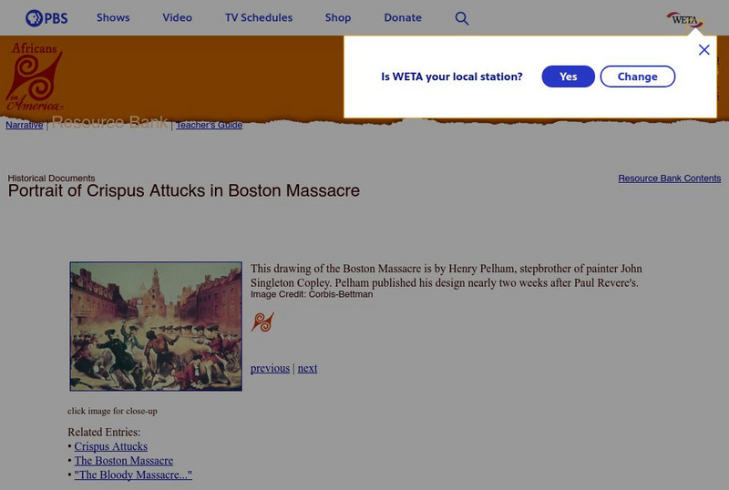
Task: Open the Video menu item
Action: [x=177, y=17]
